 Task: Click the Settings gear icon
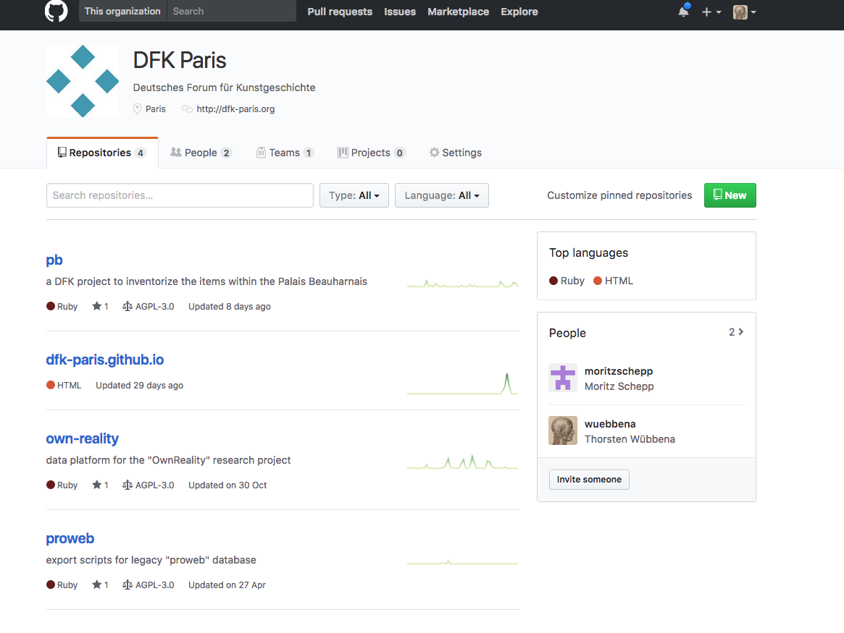tap(435, 152)
